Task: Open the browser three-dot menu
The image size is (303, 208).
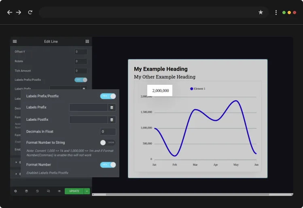Action: coord(276,13)
